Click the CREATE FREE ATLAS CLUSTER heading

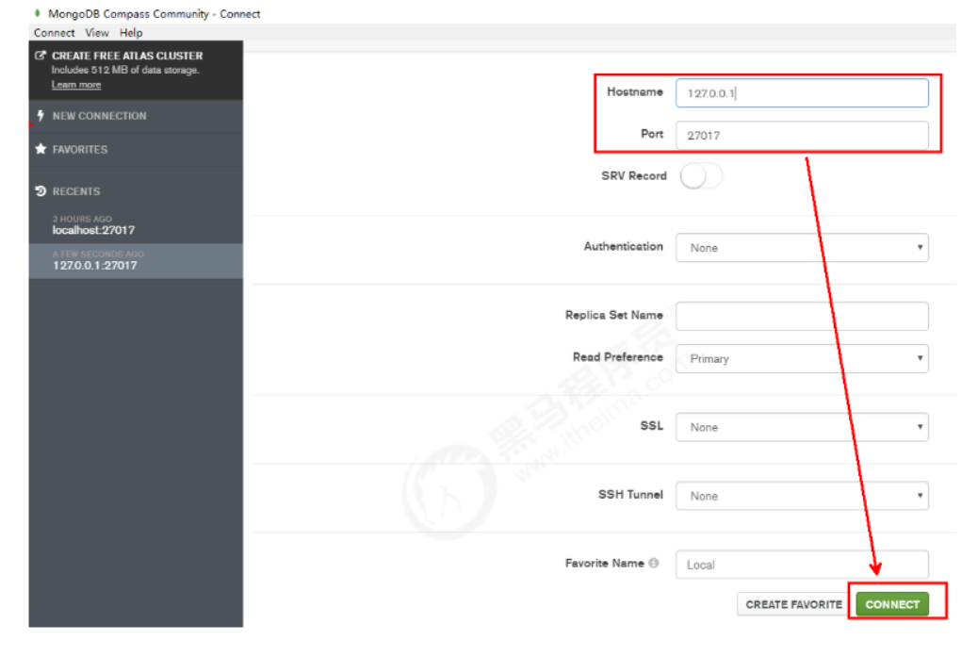point(127,56)
